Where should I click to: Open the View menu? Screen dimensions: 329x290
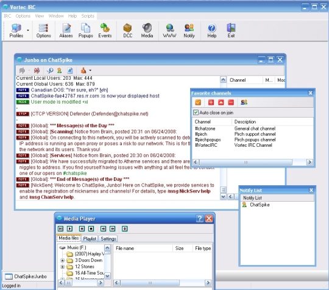point(40,16)
